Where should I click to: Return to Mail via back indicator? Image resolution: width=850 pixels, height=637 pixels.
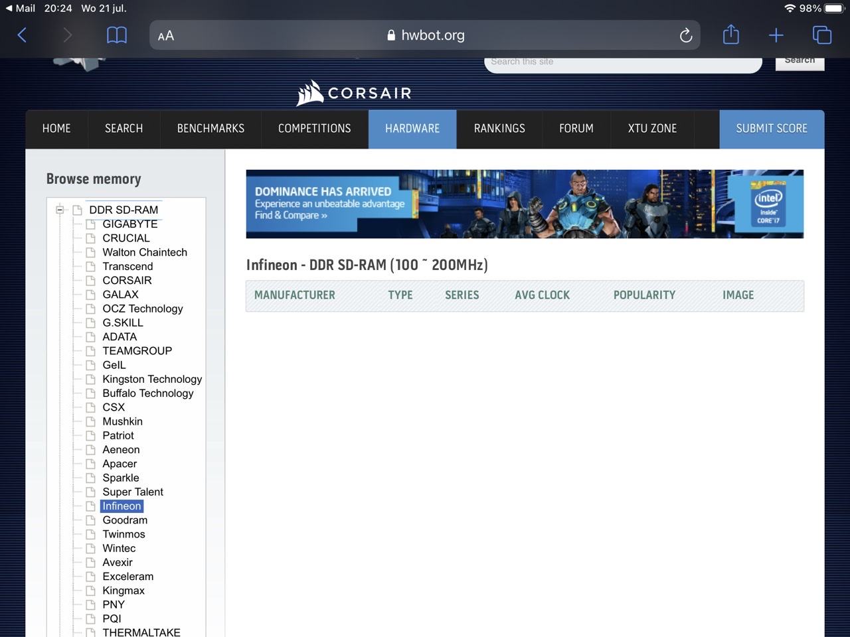point(20,8)
